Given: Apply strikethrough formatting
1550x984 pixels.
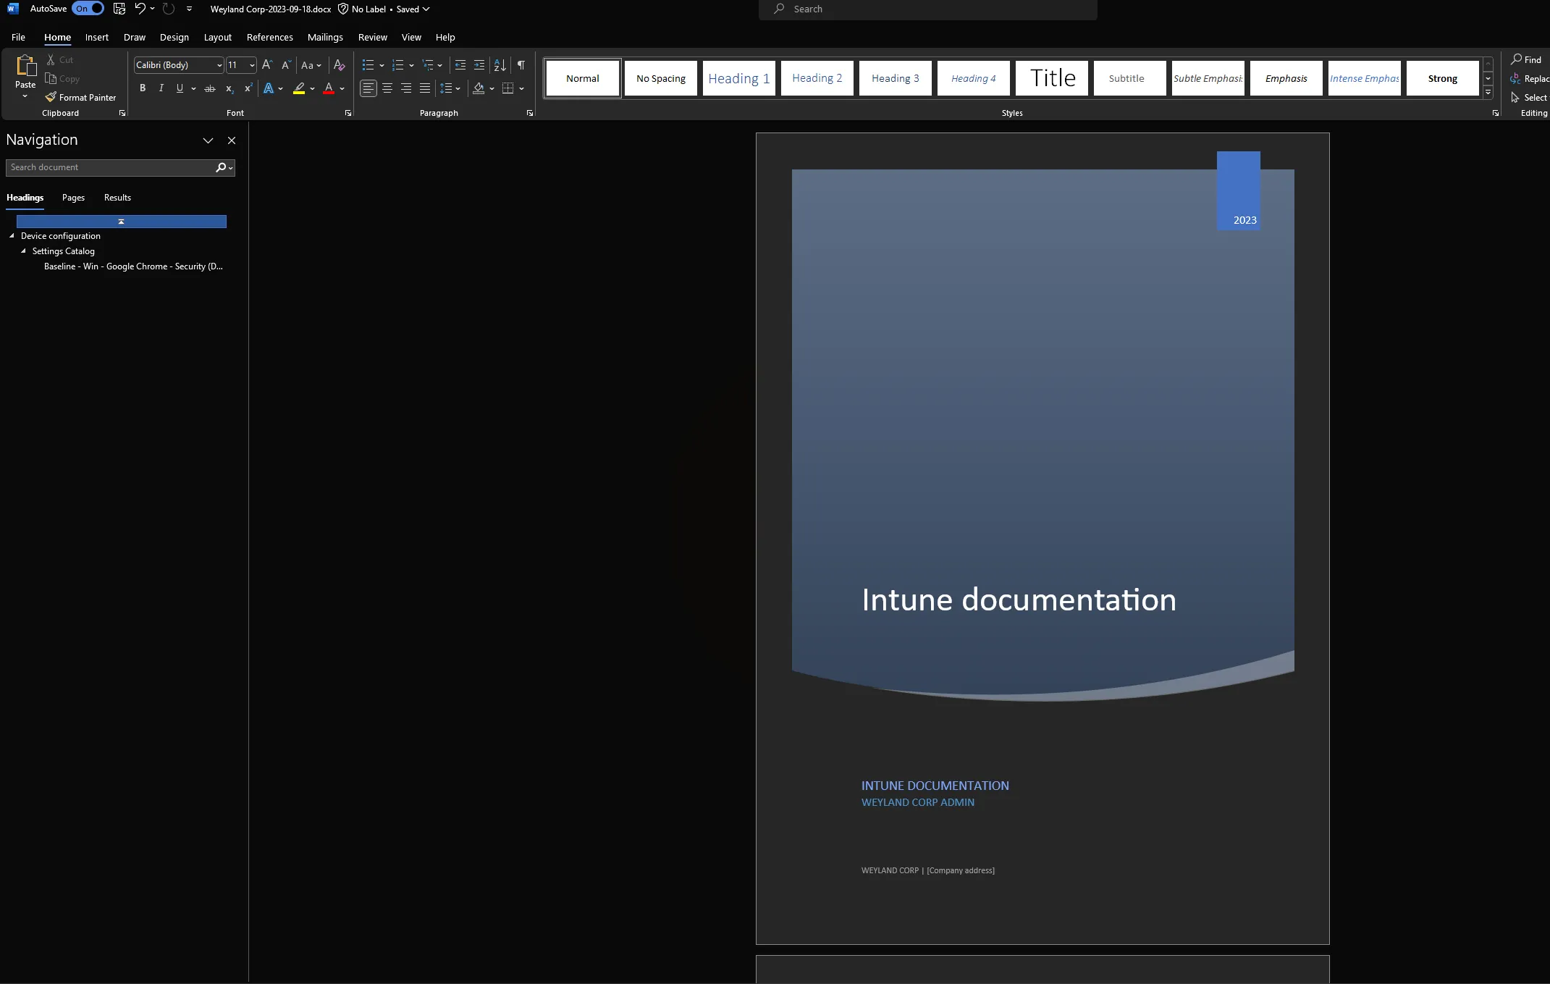Looking at the screenshot, I should pos(210,88).
